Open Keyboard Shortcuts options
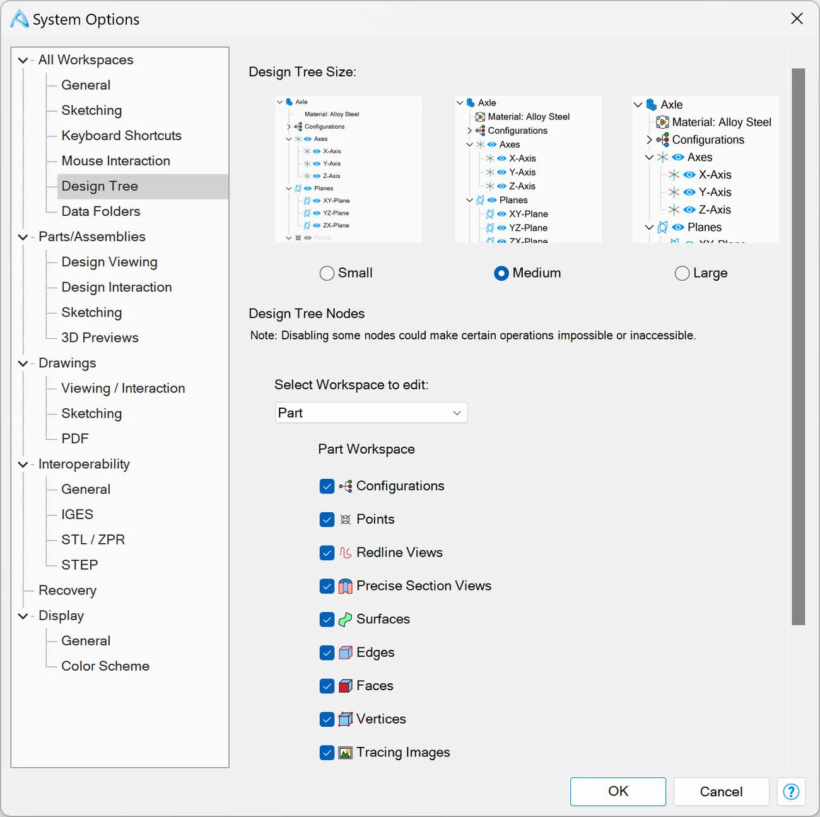This screenshot has height=817, width=820. (x=121, y=136)
